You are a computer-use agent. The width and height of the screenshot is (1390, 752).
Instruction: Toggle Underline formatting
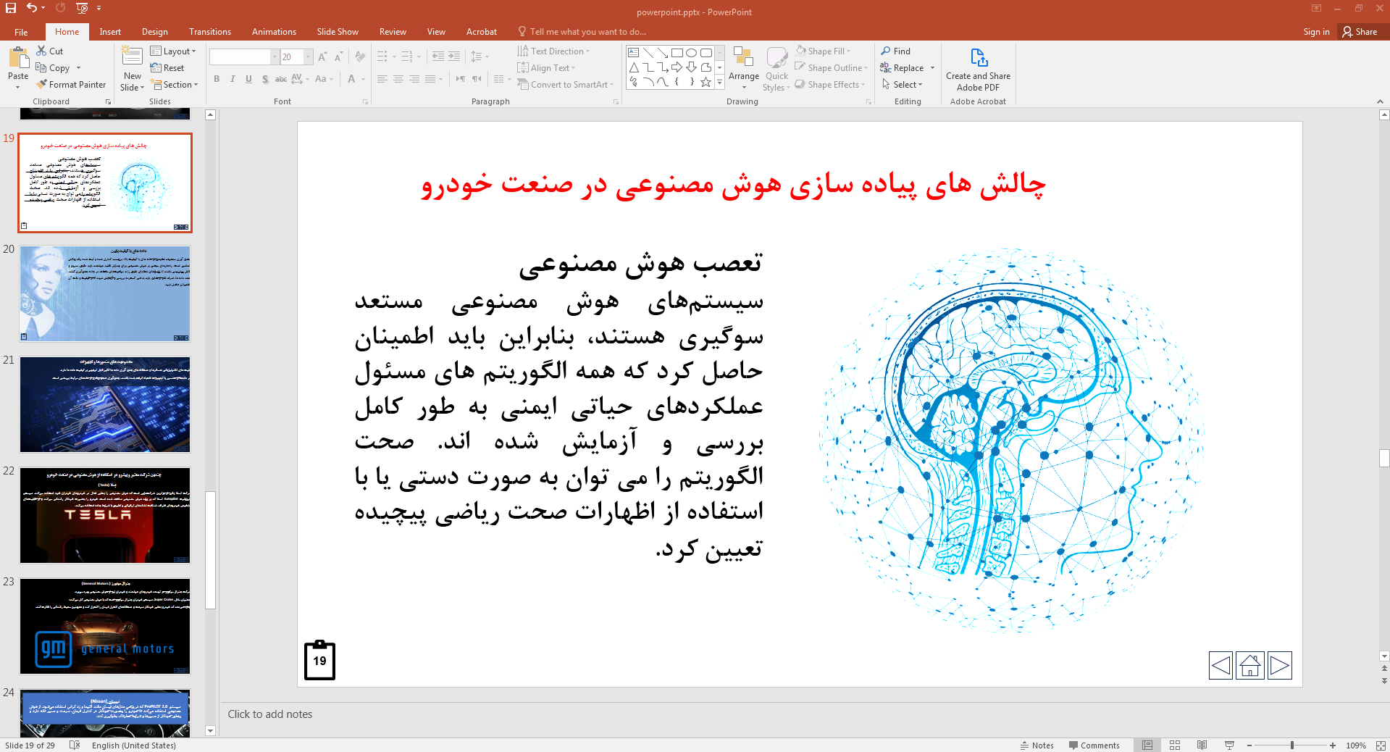248,79
